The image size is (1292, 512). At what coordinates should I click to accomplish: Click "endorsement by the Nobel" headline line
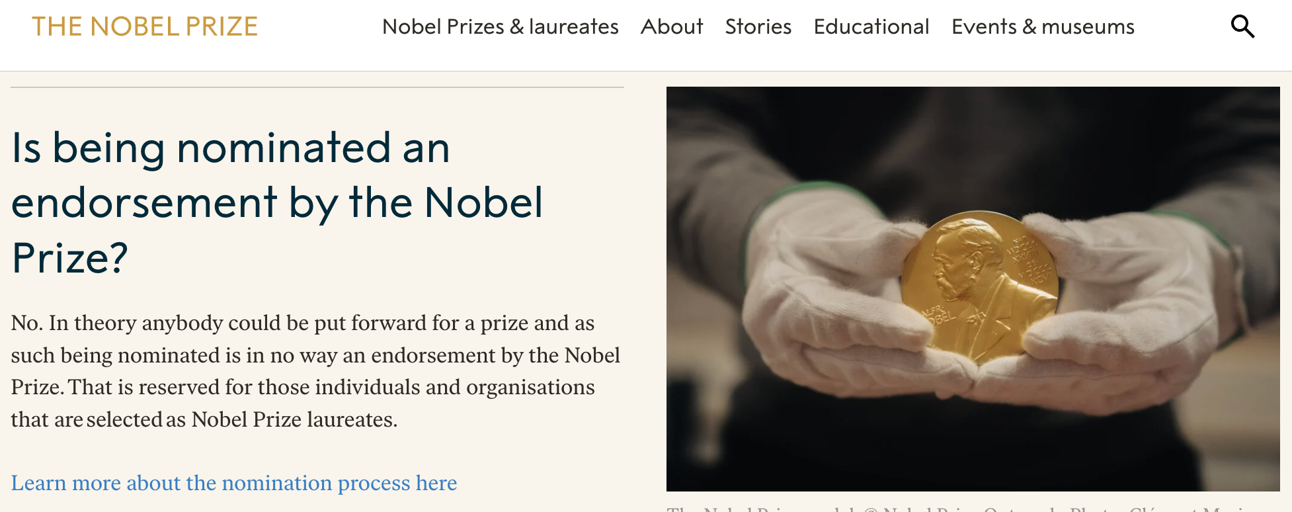pyautogui.click(x=277, y=202)
